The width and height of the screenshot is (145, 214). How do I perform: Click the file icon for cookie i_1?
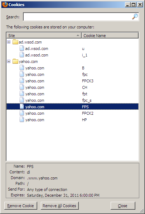pos(22,55)
